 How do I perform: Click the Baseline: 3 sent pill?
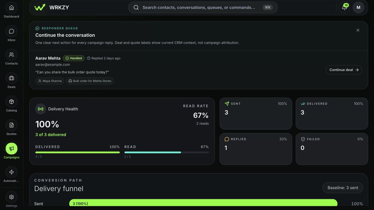pyautogui.click(x=343, y=188)
